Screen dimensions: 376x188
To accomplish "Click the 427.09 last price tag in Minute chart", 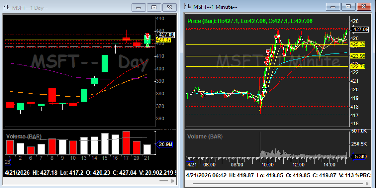I will click(359, 29).
